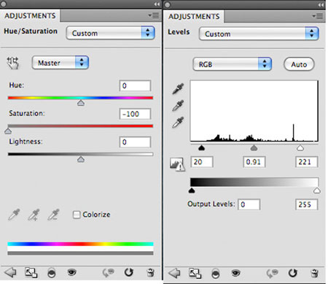Clip Hue/Saturation adjustment to layer
328x284 pixels.
(52, 273)
